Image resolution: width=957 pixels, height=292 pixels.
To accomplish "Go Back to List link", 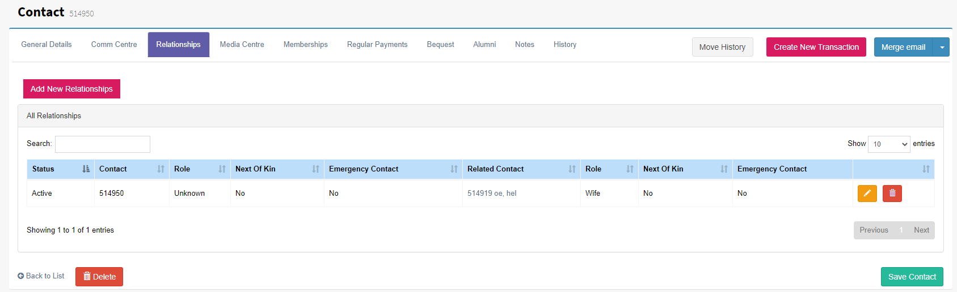I will coord(41,276).
